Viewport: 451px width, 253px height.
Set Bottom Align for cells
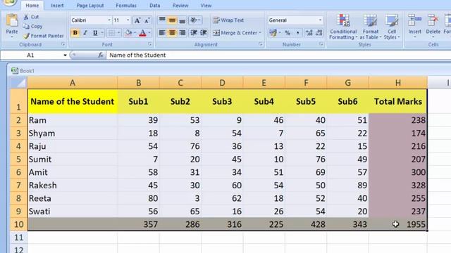click(x=182, y=20)
